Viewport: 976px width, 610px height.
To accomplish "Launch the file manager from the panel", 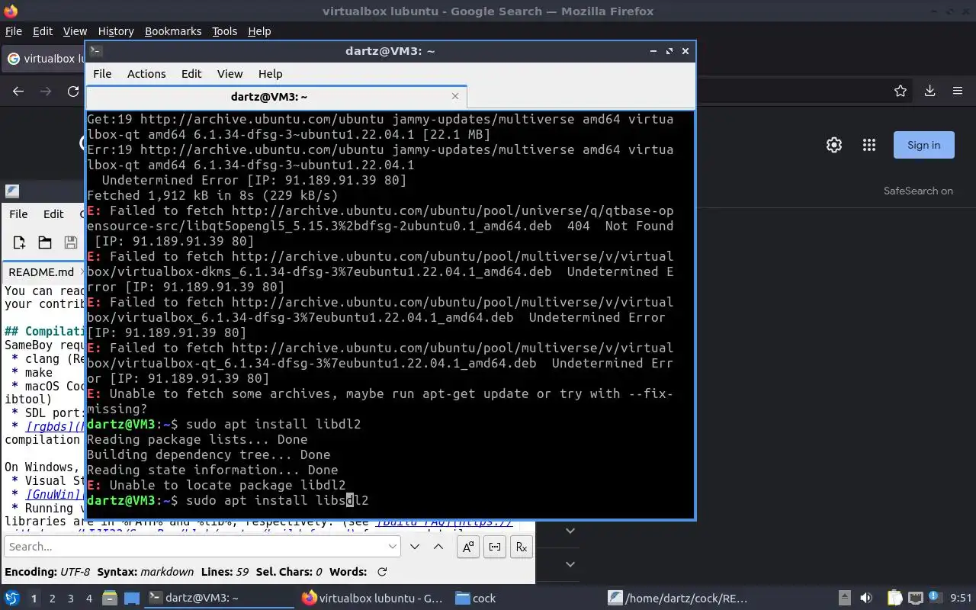I will click(x=109, y=598).
